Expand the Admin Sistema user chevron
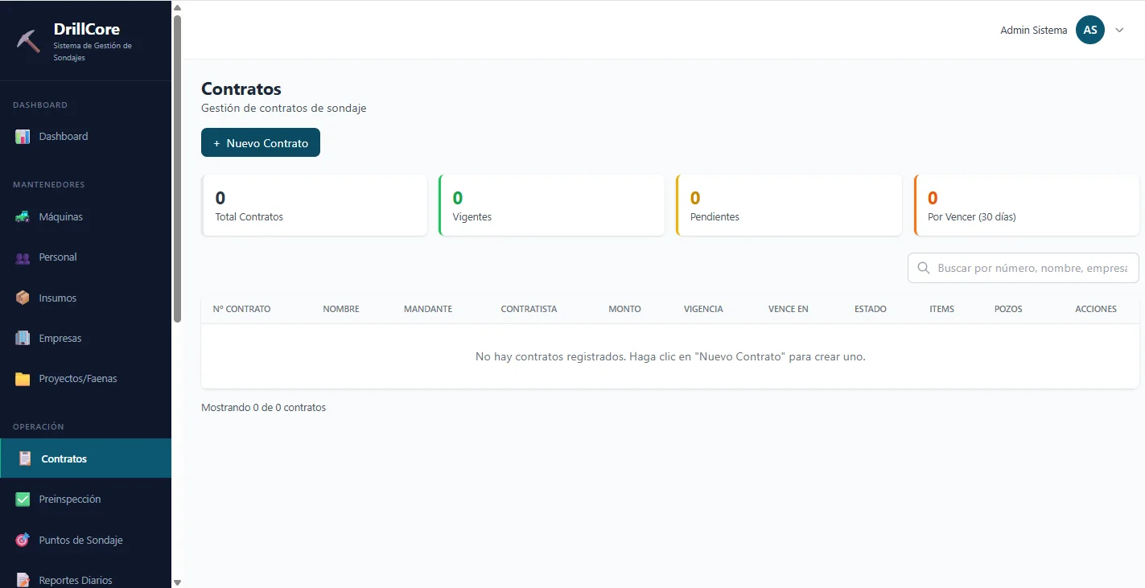Screen dimensions: 1145x588 [1119, 30]
